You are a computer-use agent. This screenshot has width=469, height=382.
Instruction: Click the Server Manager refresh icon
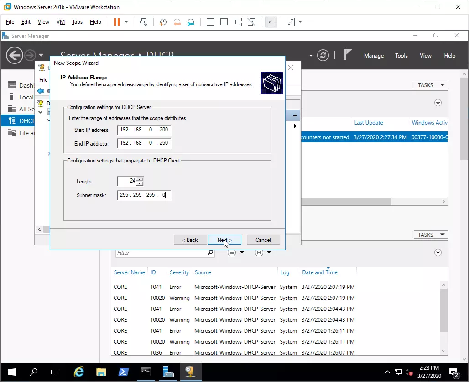[323, 55]
